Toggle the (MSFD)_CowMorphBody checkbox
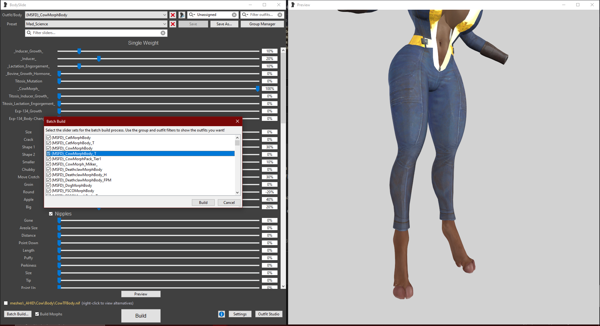This screenshot has height=326, width=600. pos(48,148)
